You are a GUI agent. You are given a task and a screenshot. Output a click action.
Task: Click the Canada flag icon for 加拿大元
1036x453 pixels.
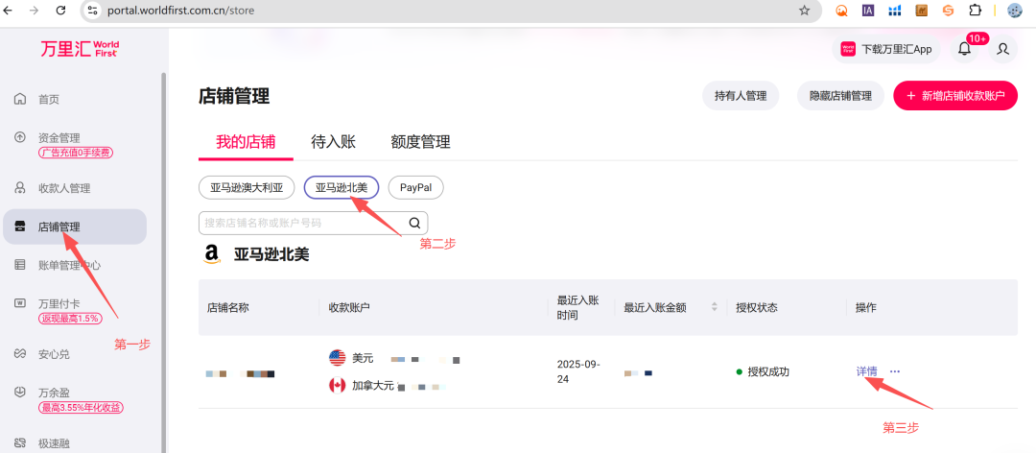[337, 385]
